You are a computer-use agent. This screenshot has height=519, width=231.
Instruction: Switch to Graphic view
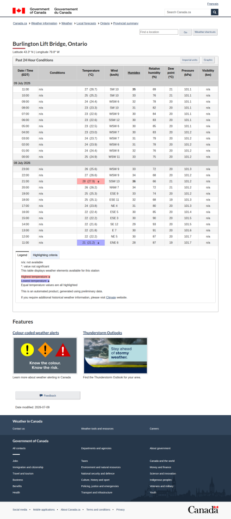click(x=208, y=60)
